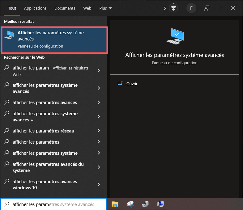Click the feedback person icon
243x210 pixels.
(207, 8)
